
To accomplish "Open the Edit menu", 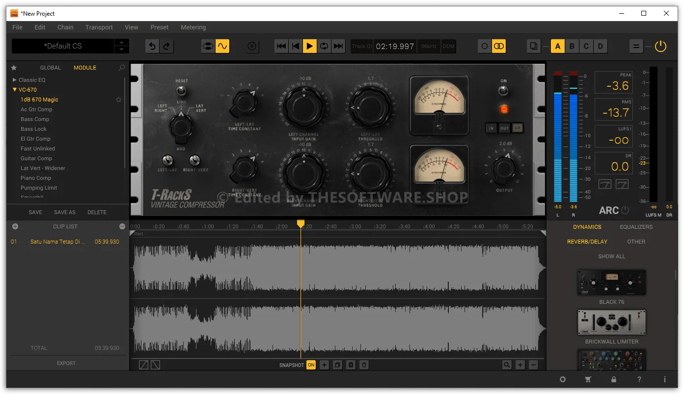I will (40, 27).
